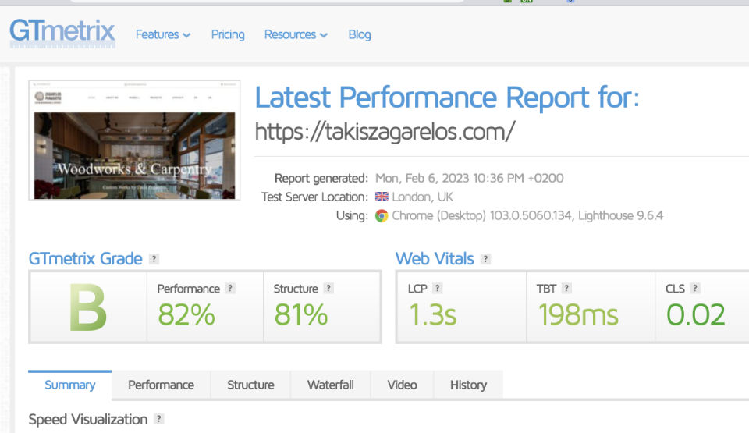Click the report generated date text

pos(469,178)
